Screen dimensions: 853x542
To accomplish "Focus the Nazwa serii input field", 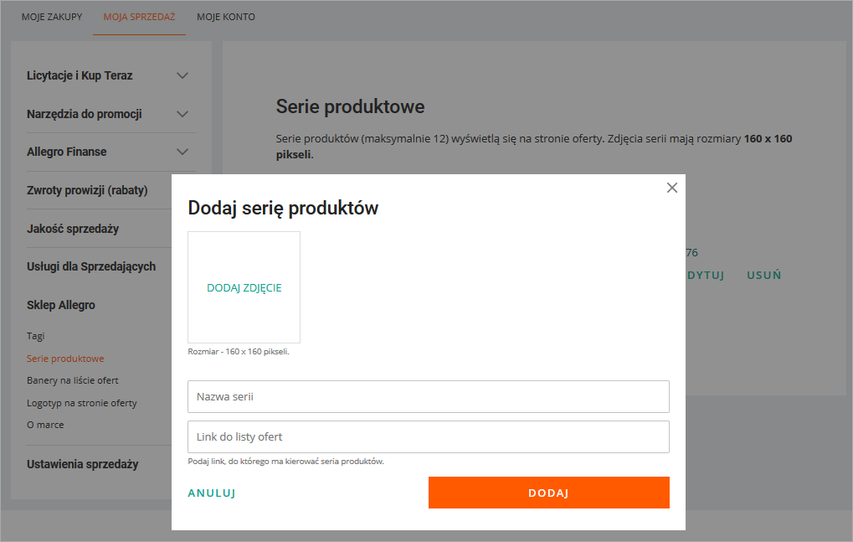I will [428, 396].
